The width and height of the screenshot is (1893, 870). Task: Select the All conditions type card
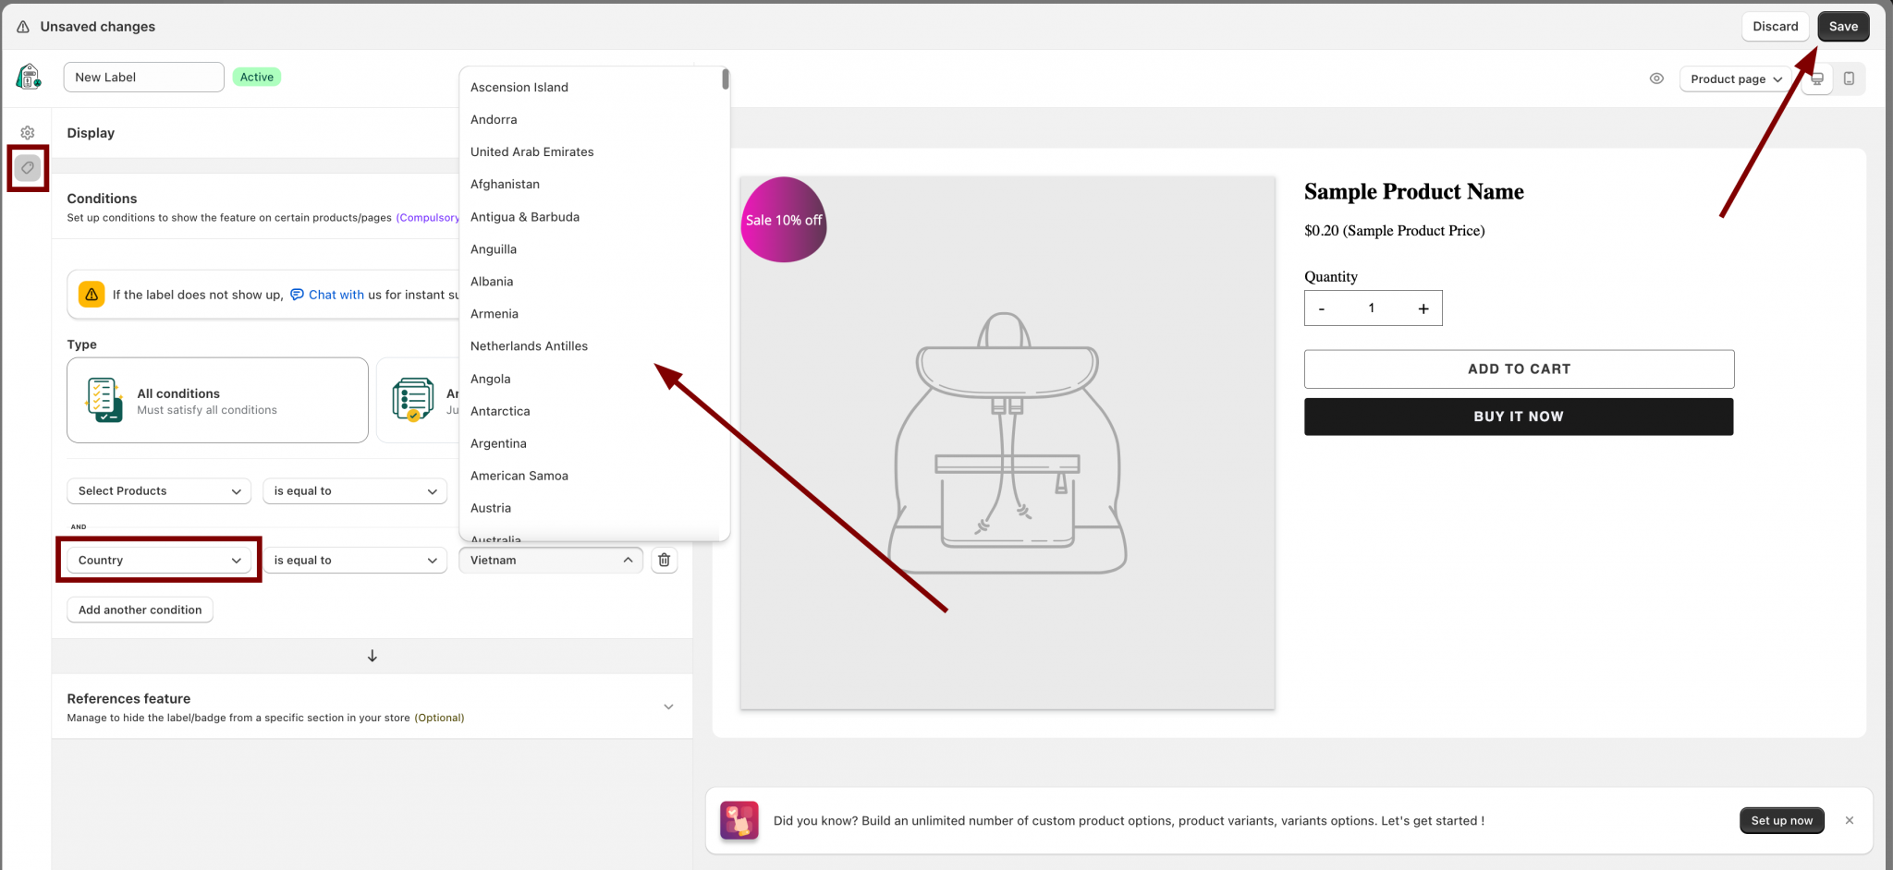[x=217, y=401]
